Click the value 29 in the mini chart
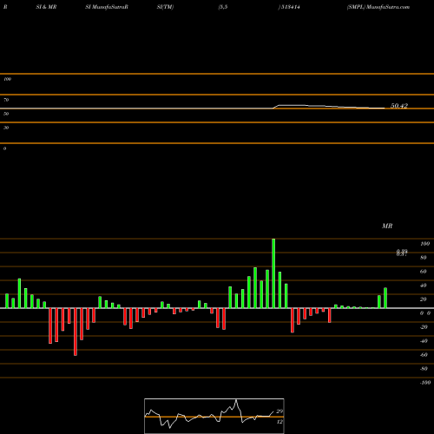Viewport: 434px width, 434px height. [x=279, y=411]
